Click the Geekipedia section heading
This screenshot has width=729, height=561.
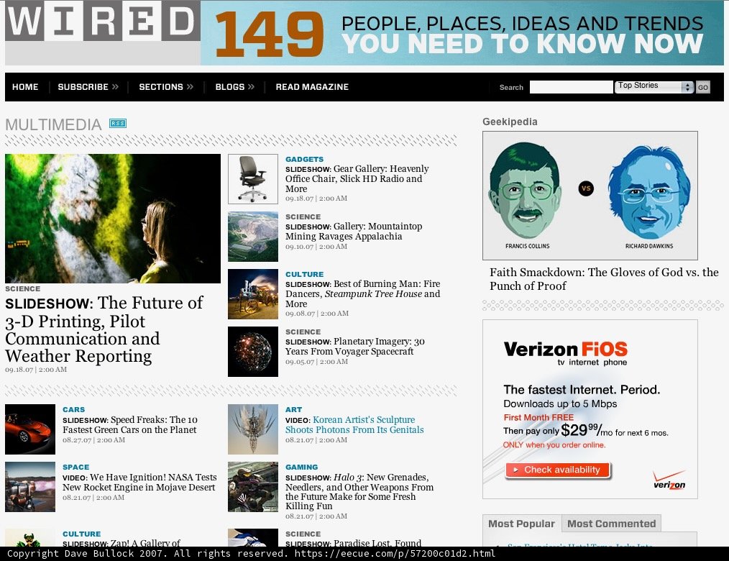click(x=510, y=122)
